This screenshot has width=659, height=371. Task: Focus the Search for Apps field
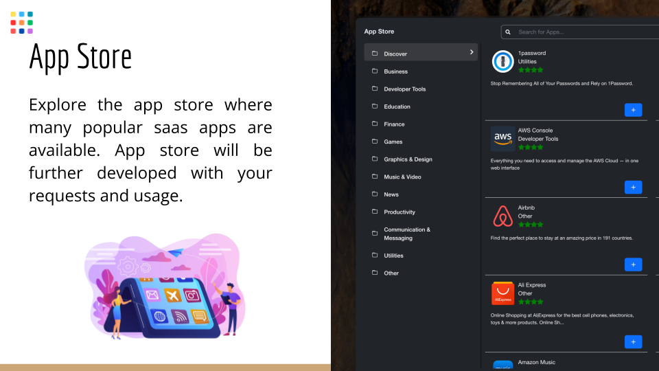point(580,32)
